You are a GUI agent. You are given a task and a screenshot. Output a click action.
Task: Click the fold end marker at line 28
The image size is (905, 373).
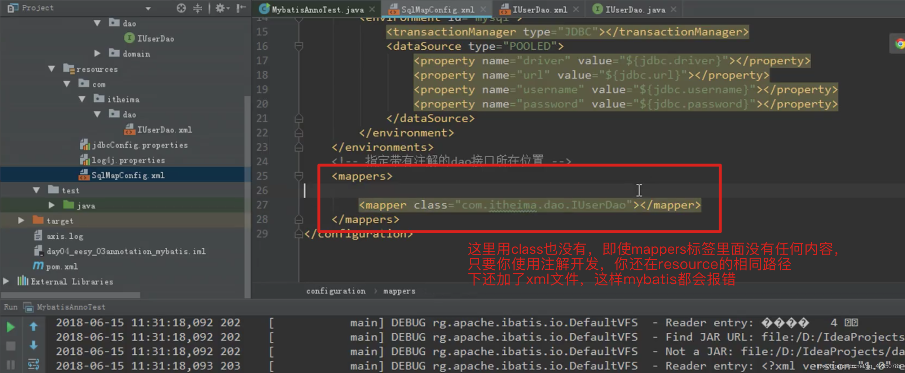point(299,219)
